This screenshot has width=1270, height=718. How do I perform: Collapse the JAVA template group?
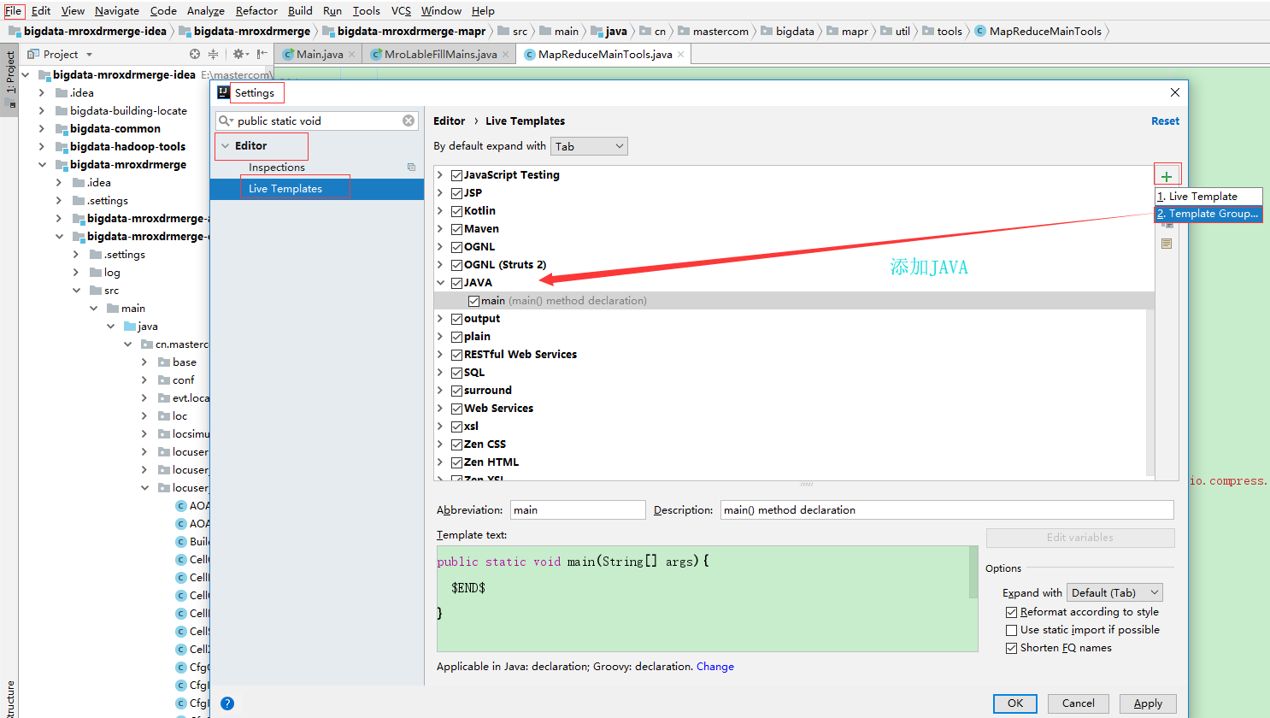click(x=441, y=283)
